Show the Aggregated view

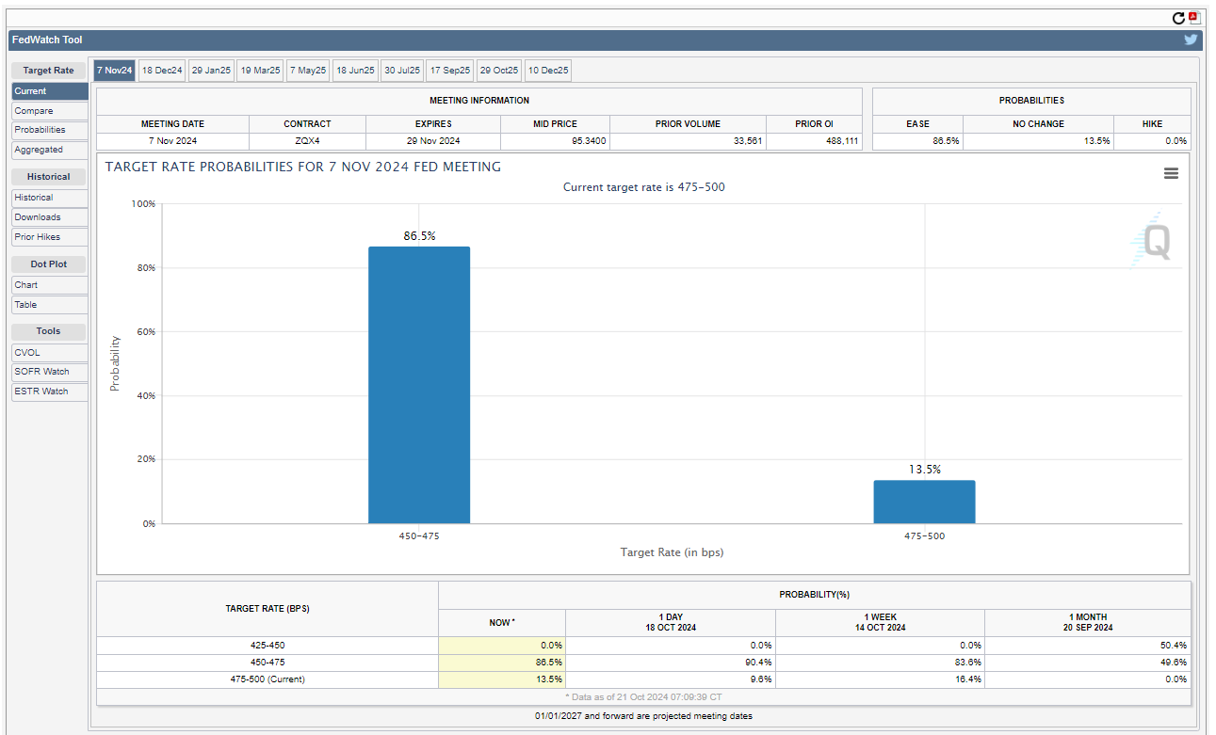(x=50, y=150)
